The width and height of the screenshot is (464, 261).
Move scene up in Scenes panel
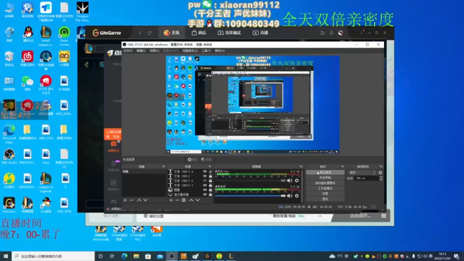point(139,200)
